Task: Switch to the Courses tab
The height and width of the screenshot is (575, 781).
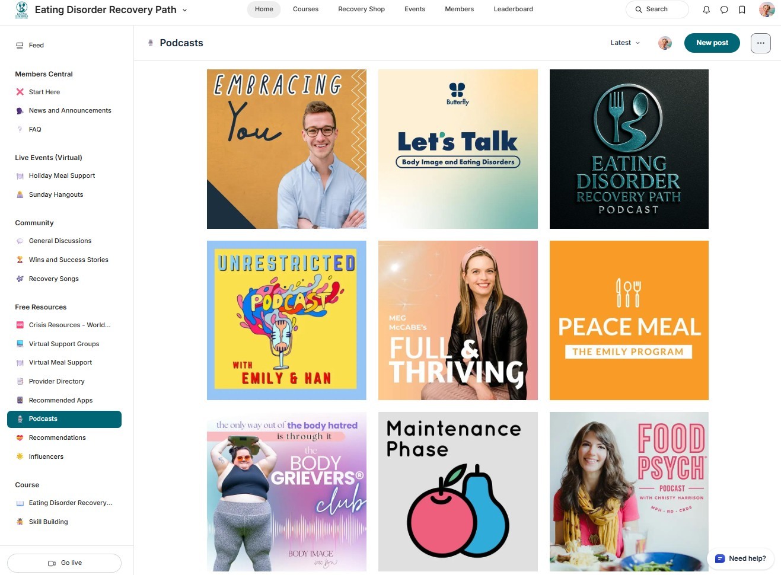Action: pyautogui.click(x=305, y=9)
